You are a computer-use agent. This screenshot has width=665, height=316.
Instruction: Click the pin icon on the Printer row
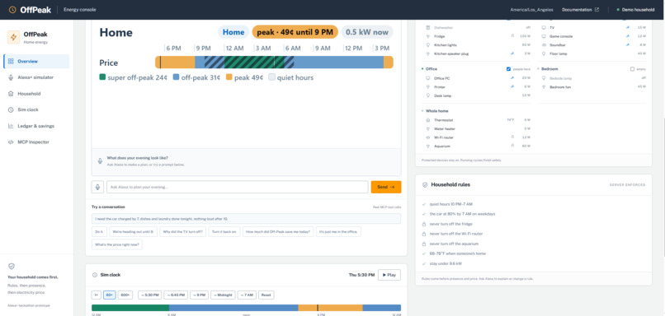click(512, 86)
